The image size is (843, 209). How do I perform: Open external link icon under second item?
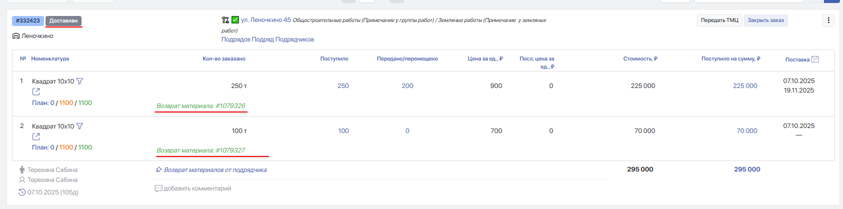tap(36, 136)
